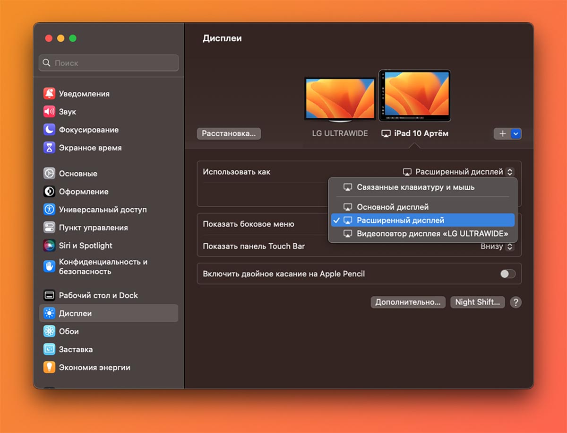The image size is (567, 433).
Task: Open Night Shift… settings button
Action: click(477, 302)
